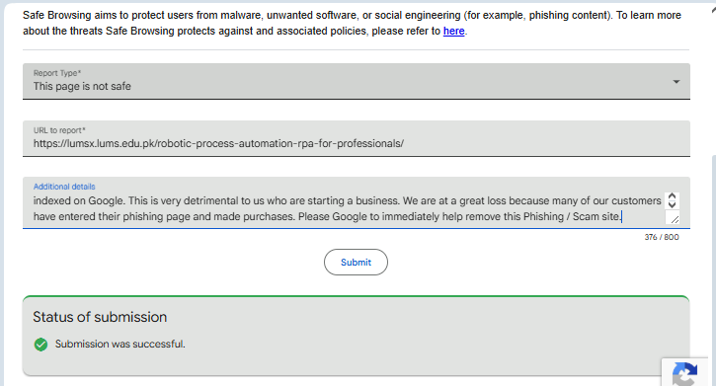Click the Report Type dropdown arrow
Image resolution: width=716 pixels, height=386 pixels.
[x=676, y=82]
